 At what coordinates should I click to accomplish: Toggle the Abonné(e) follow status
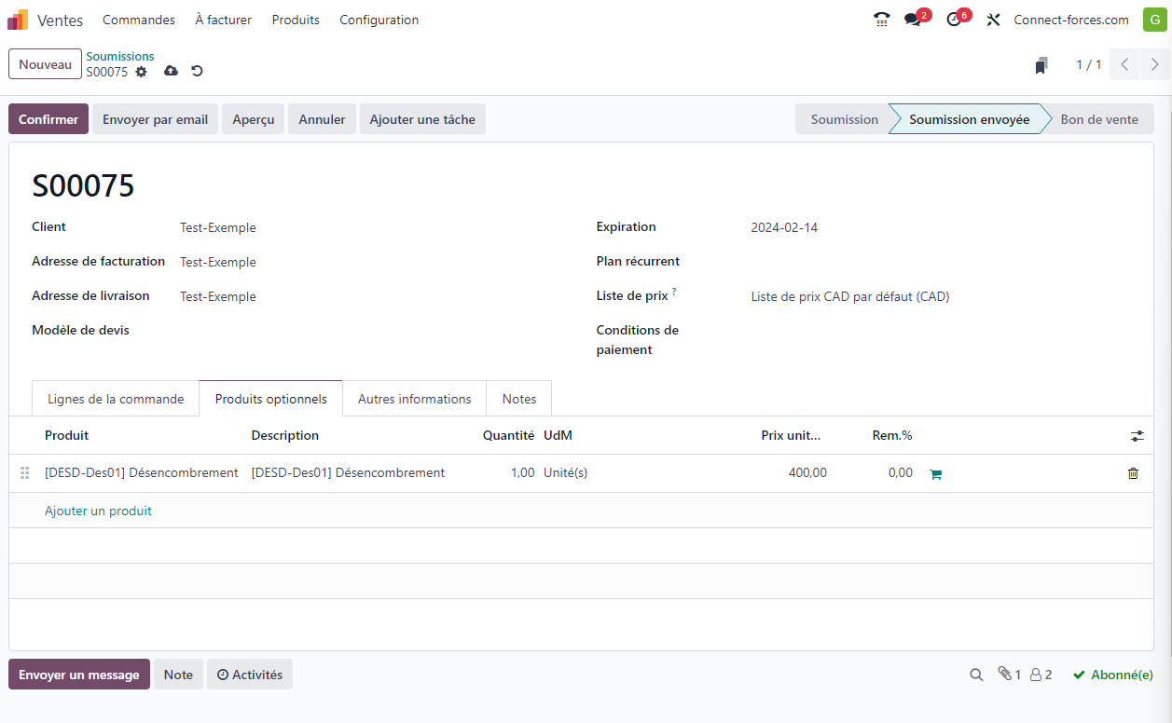(1112, 675)
